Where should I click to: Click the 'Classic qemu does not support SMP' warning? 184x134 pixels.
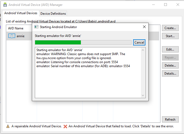click(x=81, y=54)
